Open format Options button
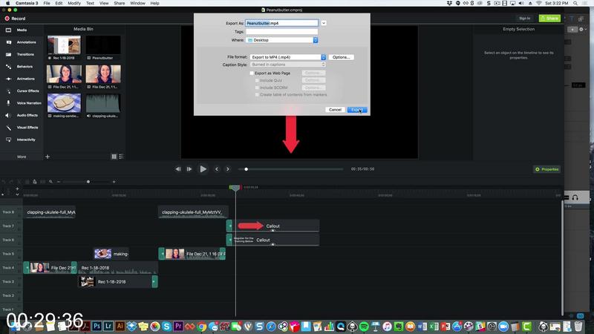Viewport: 594px width, 334px height. coord(341,57)
